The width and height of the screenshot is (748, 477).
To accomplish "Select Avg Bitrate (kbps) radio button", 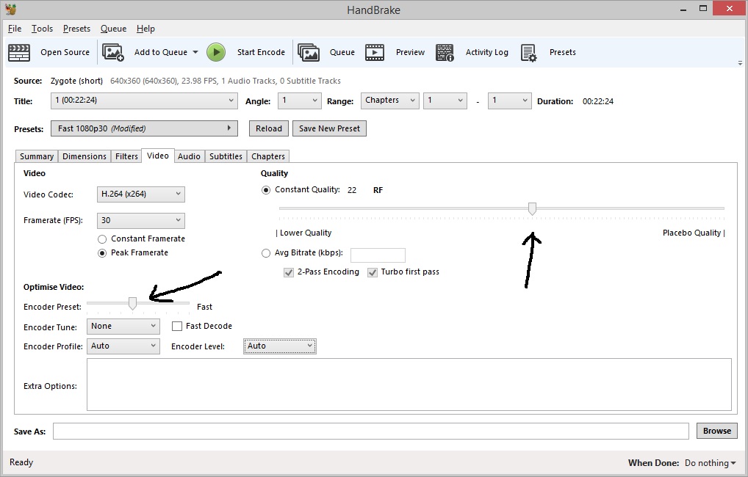I will [x=266, y=253].
